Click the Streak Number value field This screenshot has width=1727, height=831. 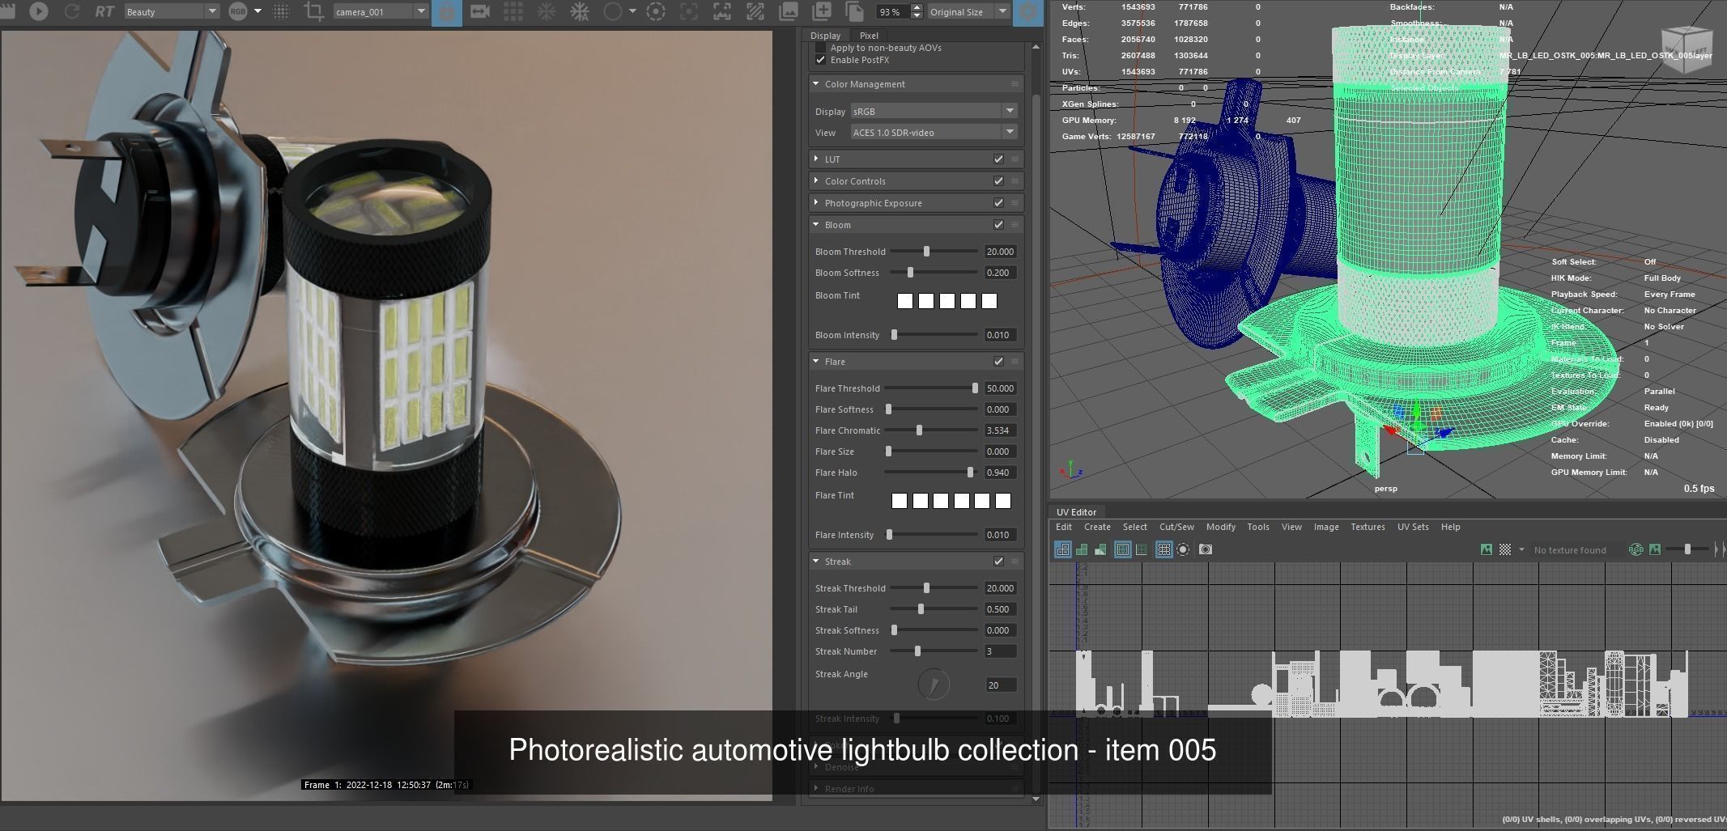[1000, 651]
